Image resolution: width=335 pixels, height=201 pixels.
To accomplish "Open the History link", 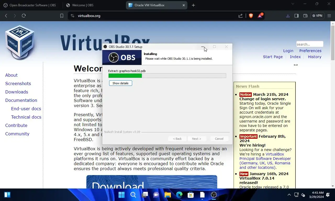I will [x=315, y=57].
